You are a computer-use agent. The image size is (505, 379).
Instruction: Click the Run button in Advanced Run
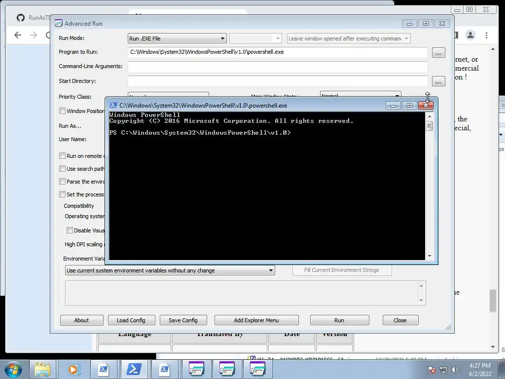click(339, 320)
